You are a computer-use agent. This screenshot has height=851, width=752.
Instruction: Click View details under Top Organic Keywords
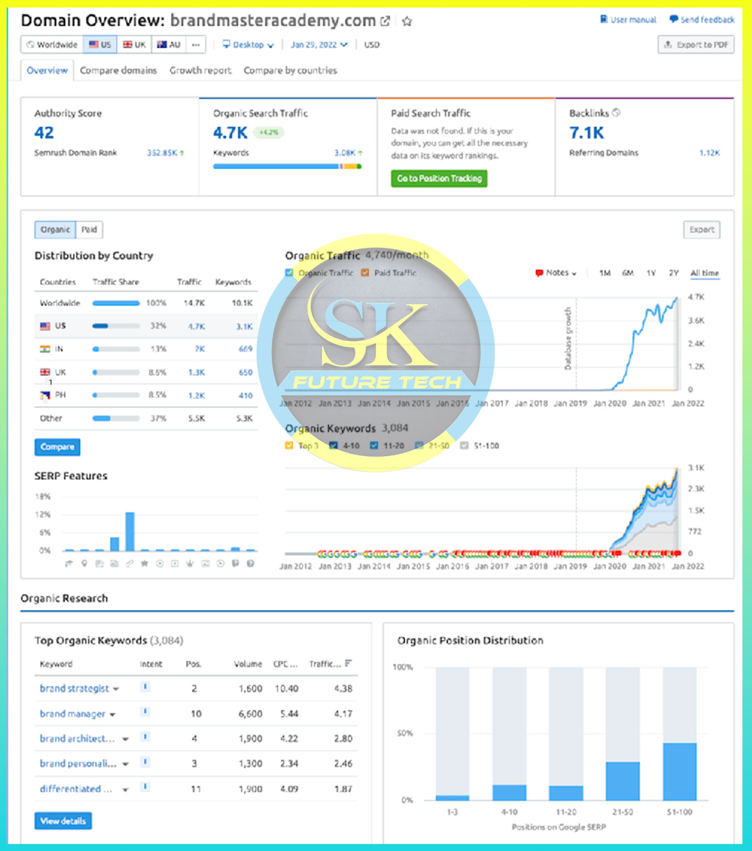(63, 821)
